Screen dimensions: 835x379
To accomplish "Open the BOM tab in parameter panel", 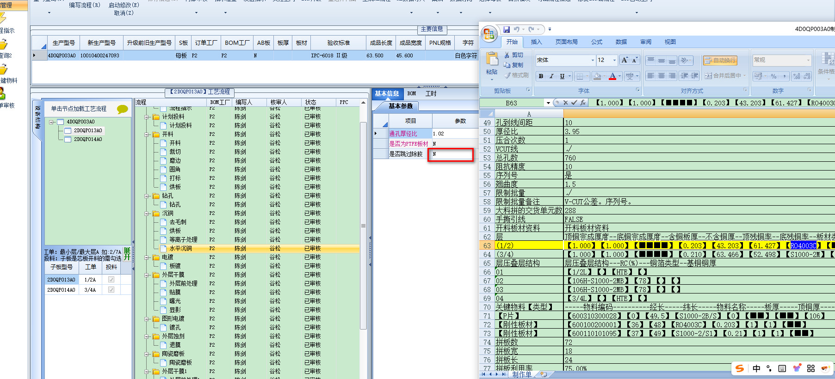I will tap(412, 94).
